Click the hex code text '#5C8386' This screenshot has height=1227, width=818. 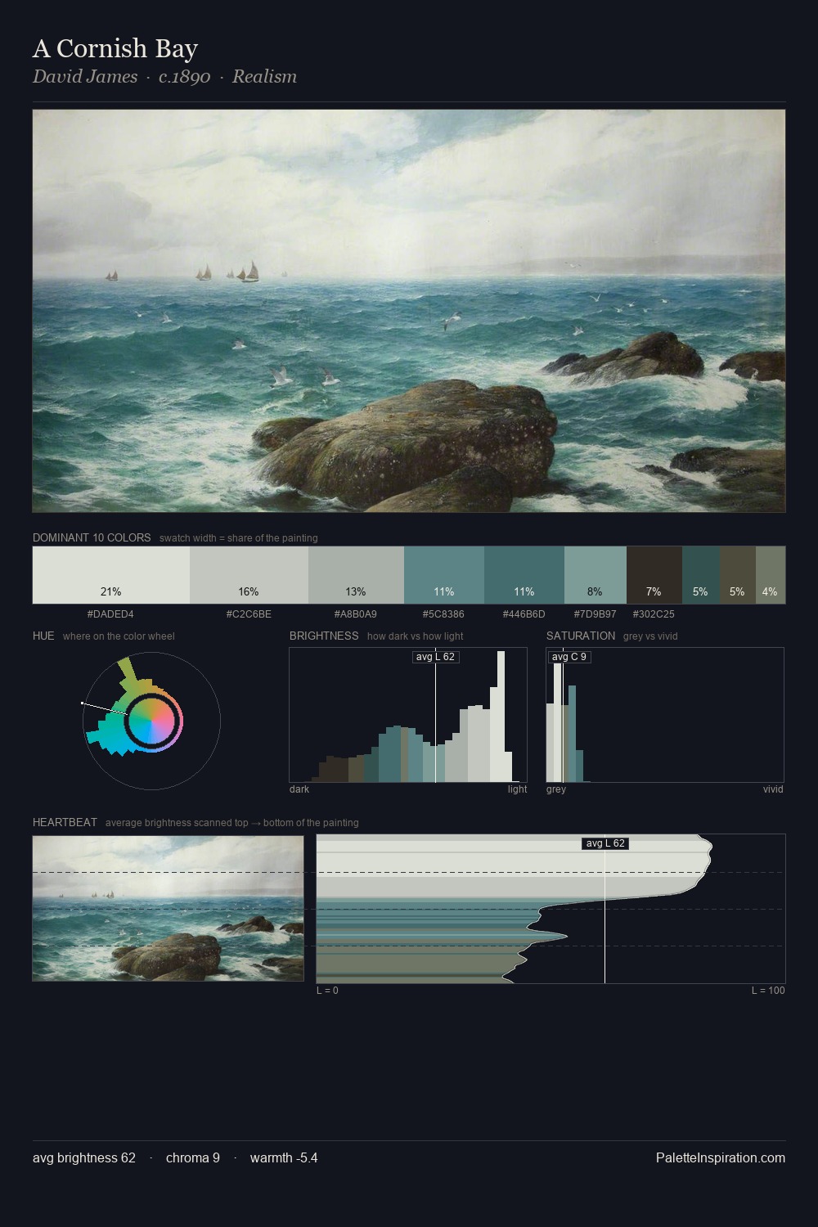click(x=443, y=613)
